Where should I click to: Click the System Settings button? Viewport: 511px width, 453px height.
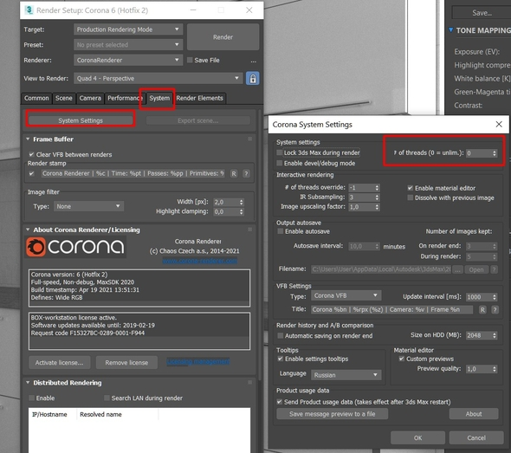[81, 120]
